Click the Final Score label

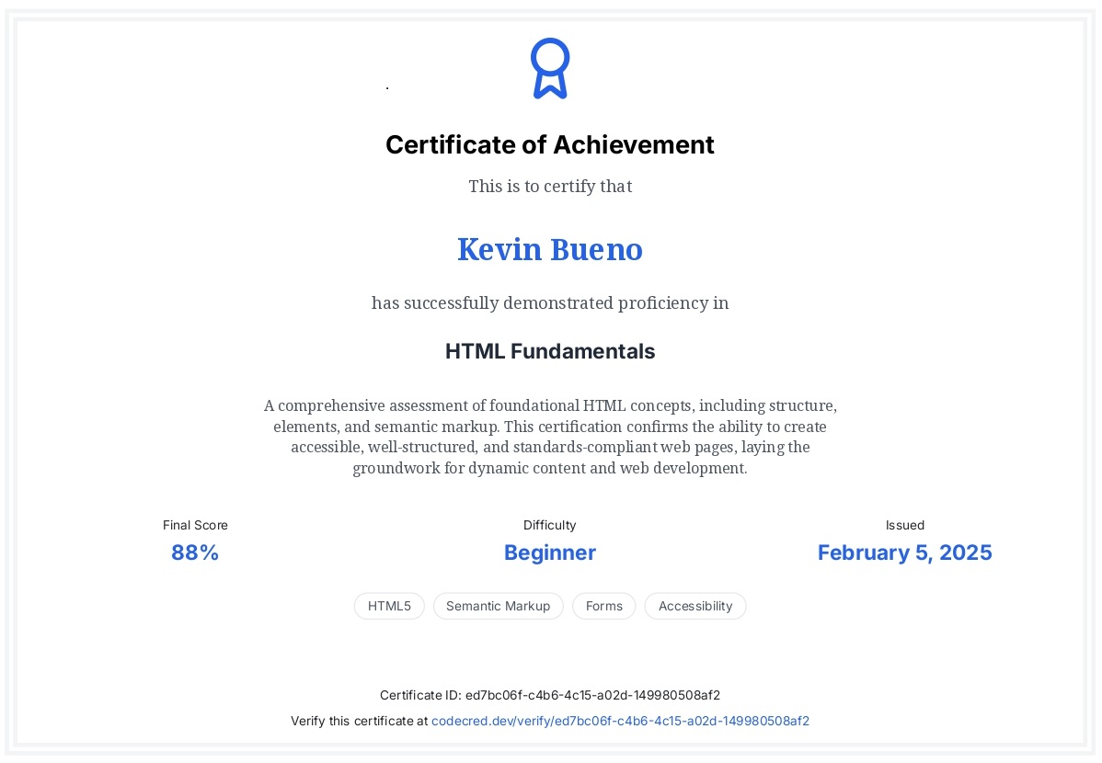tap(195, 525)
